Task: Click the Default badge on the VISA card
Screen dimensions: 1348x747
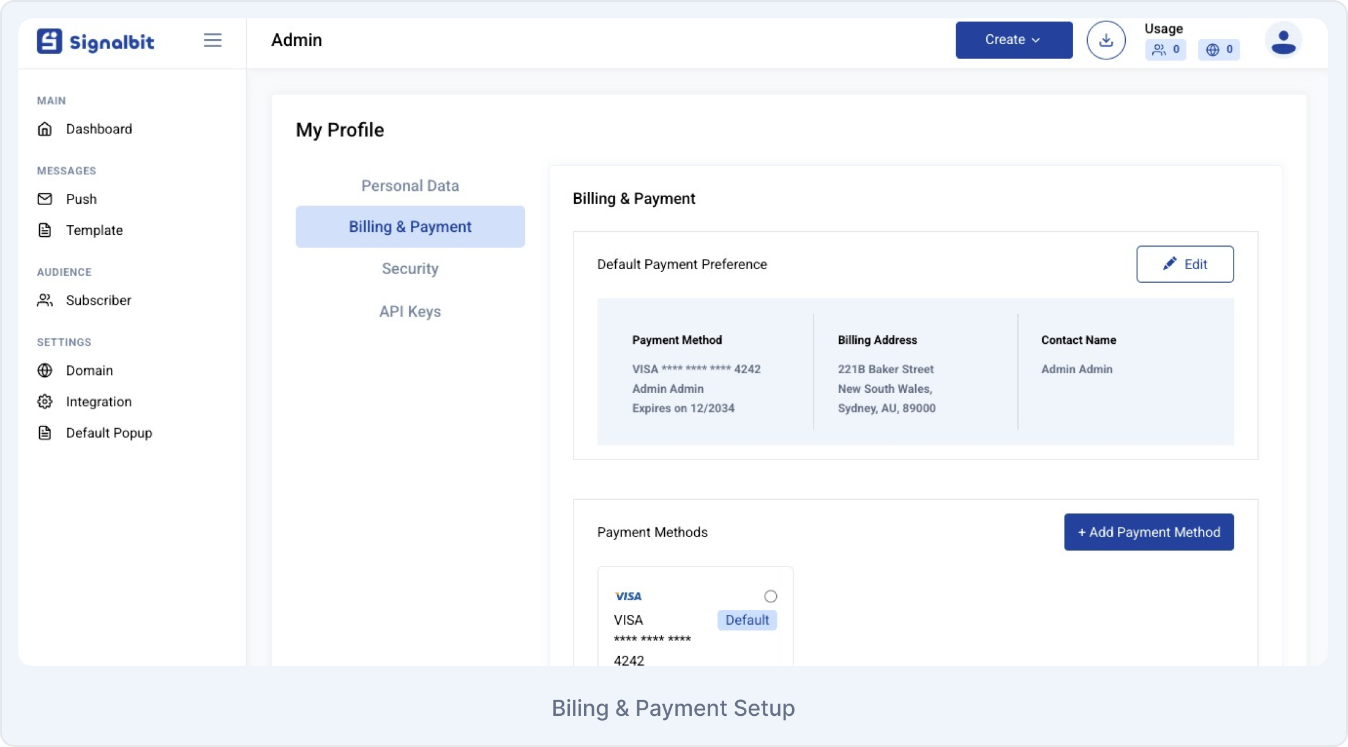Action: point(747,620)
